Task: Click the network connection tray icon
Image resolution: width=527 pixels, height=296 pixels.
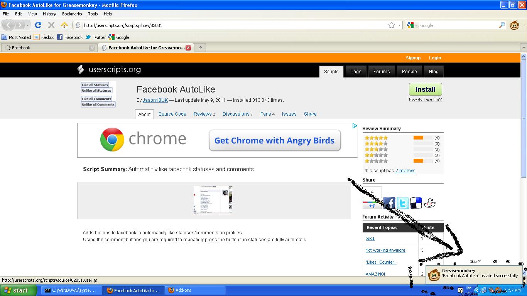Action: [x=484, y=290]
